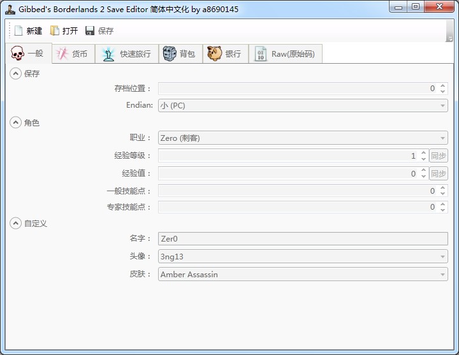Click the backpack robot icon
Viewport: 459px width, 355px height.
click(x=170, y=54)
